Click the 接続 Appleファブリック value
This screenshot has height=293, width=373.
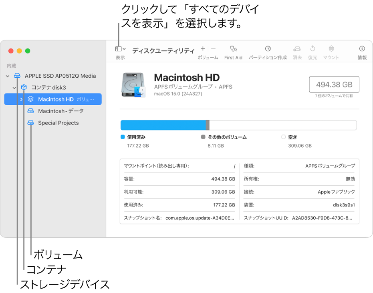click(x=337, y=192)
